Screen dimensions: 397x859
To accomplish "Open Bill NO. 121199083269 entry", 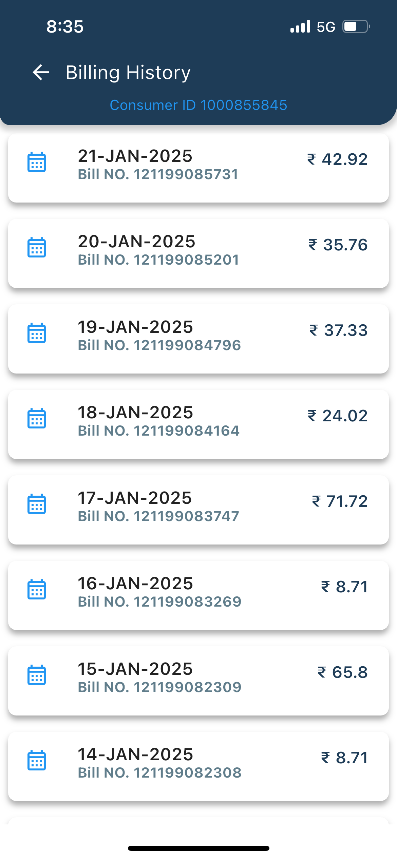I will [x=159, y=602].
